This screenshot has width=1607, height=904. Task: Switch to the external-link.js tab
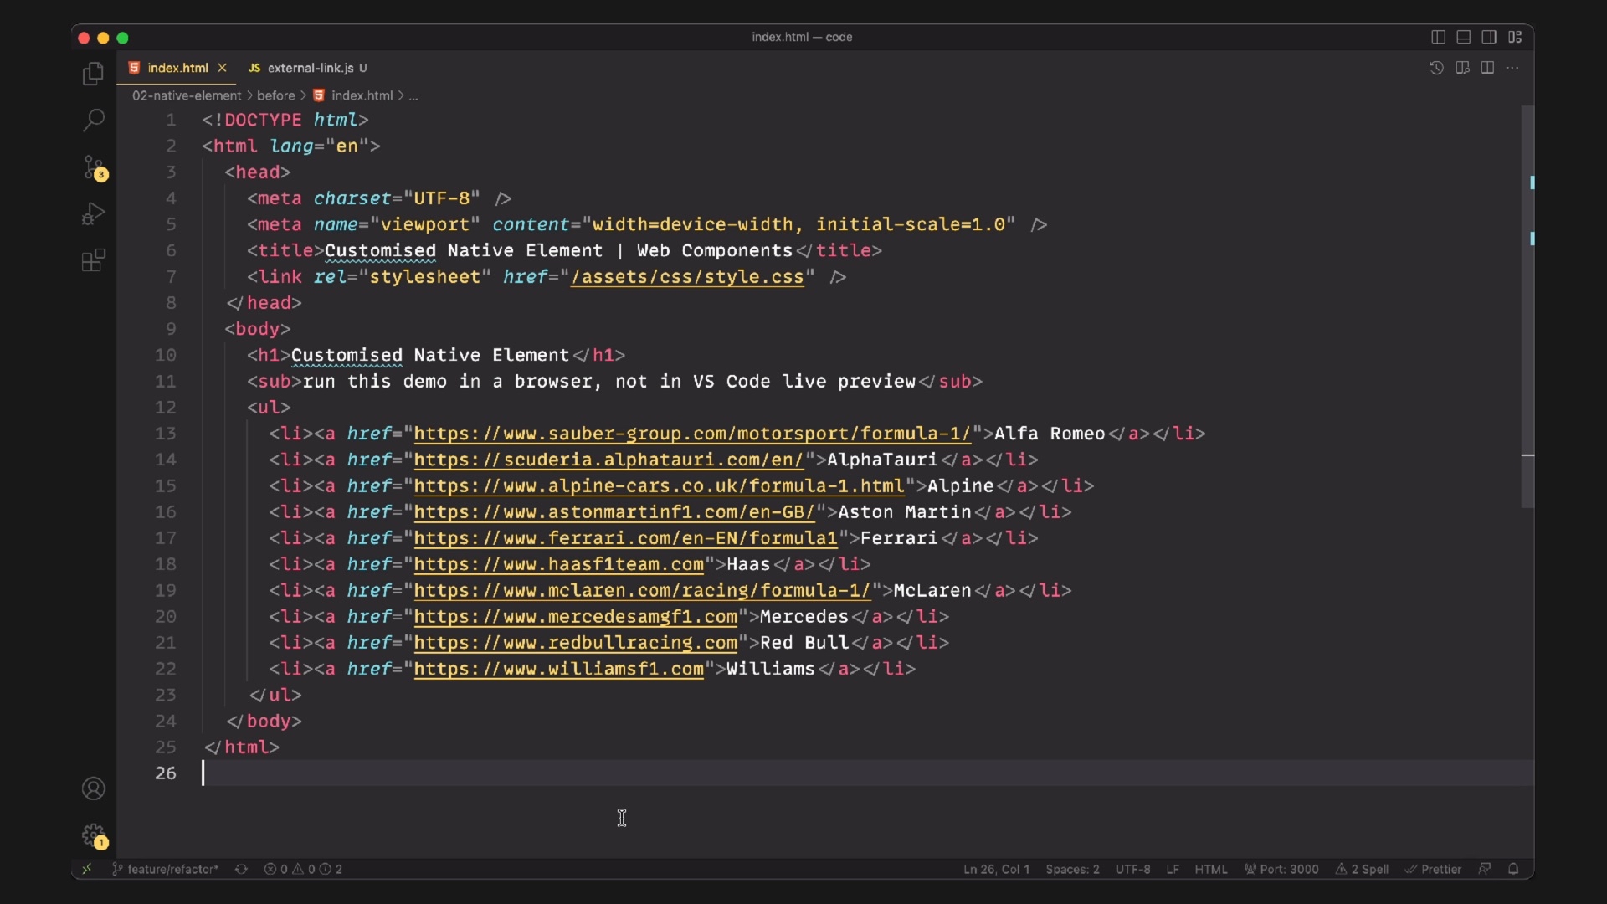310,68
